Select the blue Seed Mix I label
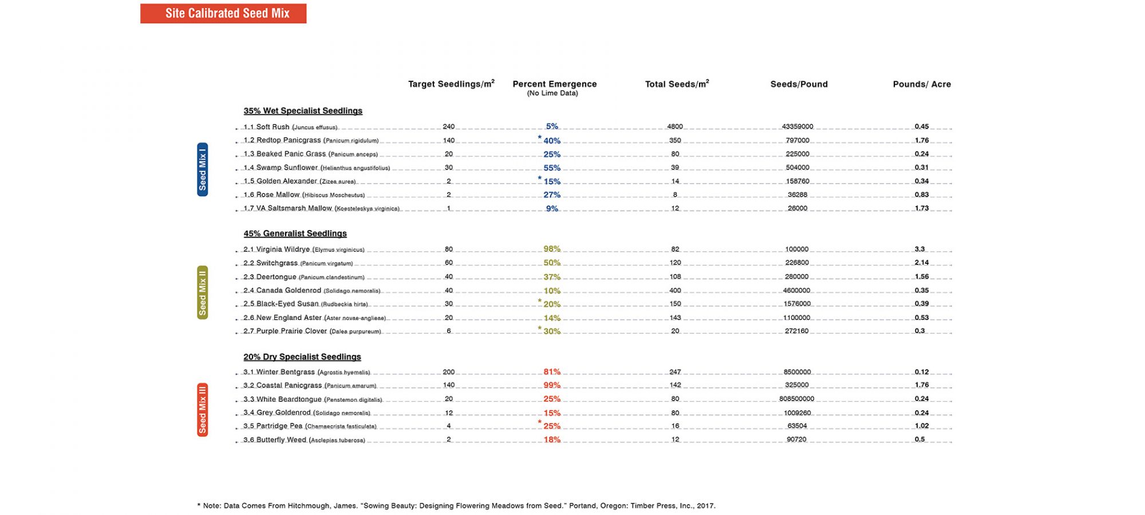 202,169
